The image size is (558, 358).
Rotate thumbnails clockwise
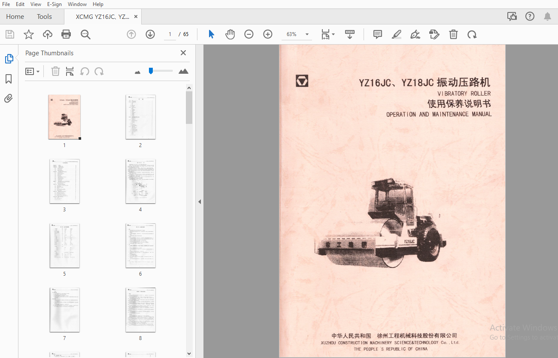(x=99, y=71)
